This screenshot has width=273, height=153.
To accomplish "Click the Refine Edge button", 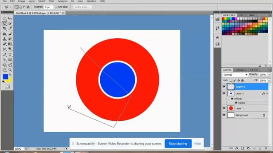I will (82, 7).
